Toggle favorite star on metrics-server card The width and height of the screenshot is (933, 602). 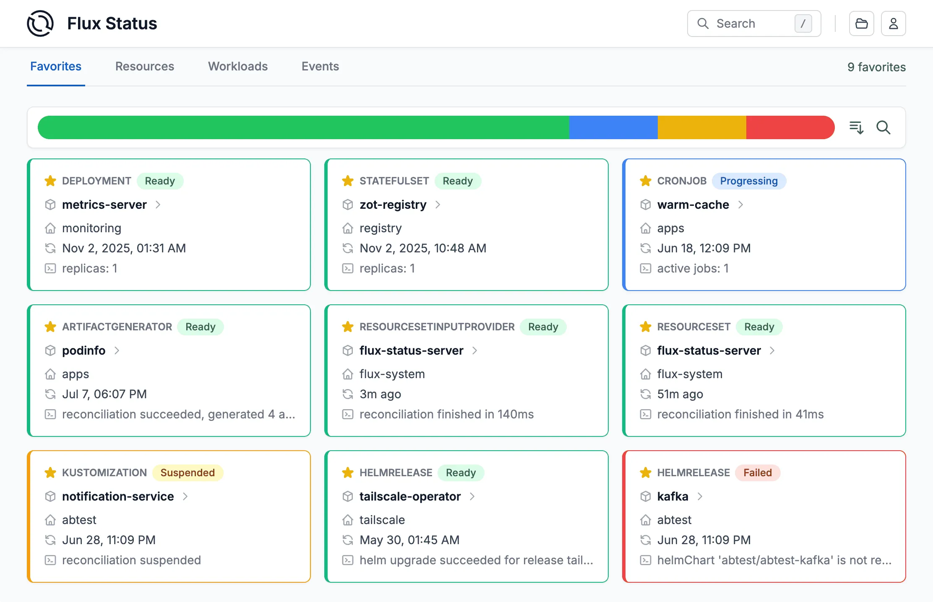(x=50, y=181)
